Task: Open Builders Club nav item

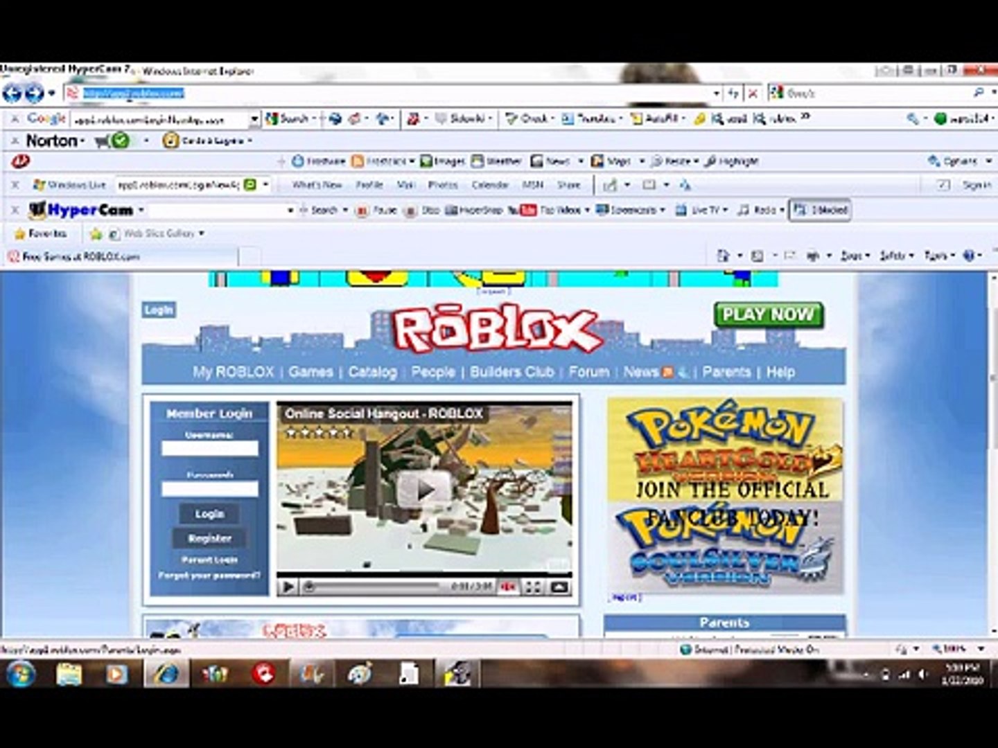Action: coord(512,372)
